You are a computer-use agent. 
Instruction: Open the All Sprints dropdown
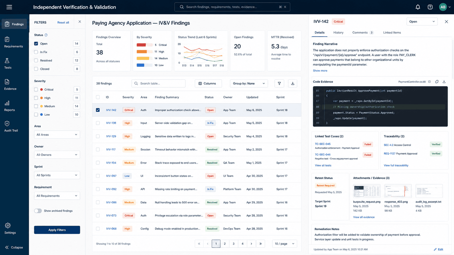(x=57, y=175)
